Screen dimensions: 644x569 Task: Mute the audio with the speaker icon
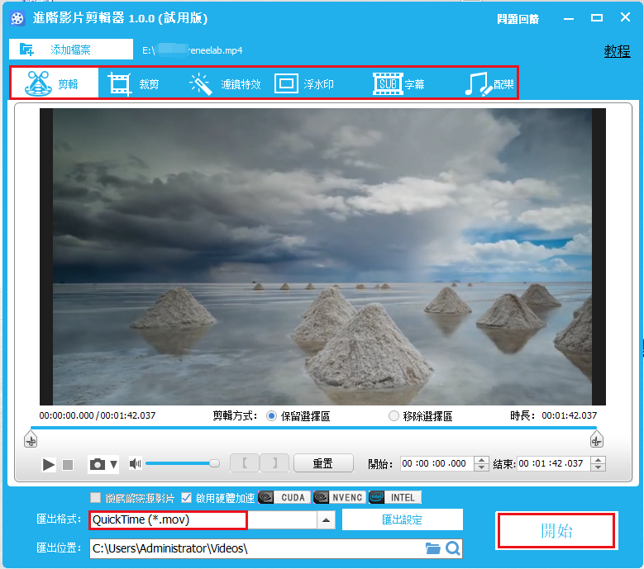coord(135,463)
